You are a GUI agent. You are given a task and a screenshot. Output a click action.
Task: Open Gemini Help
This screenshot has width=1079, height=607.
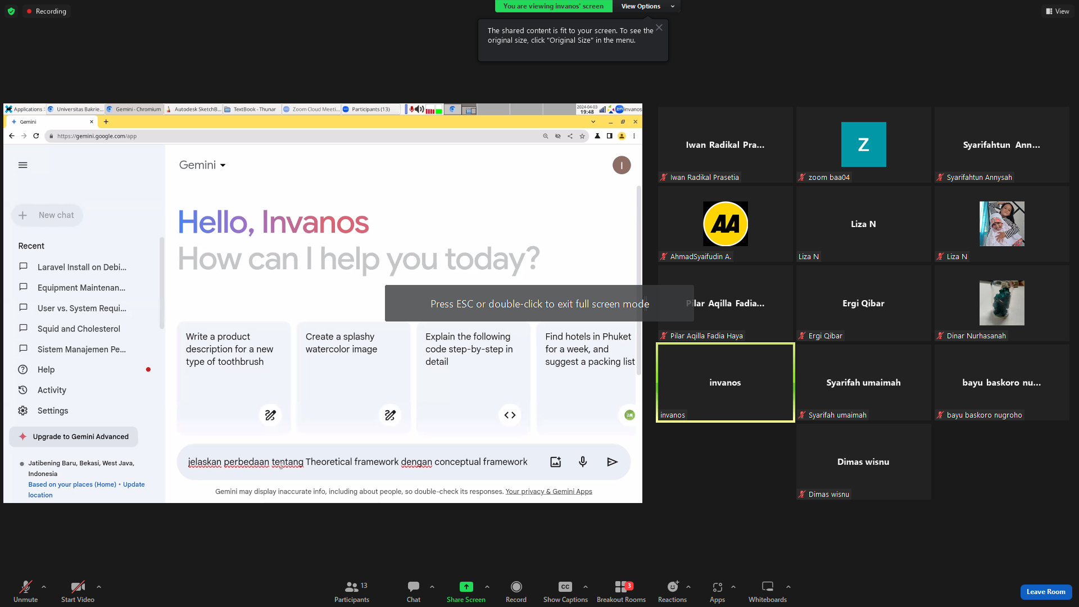[x=46, y=370]
